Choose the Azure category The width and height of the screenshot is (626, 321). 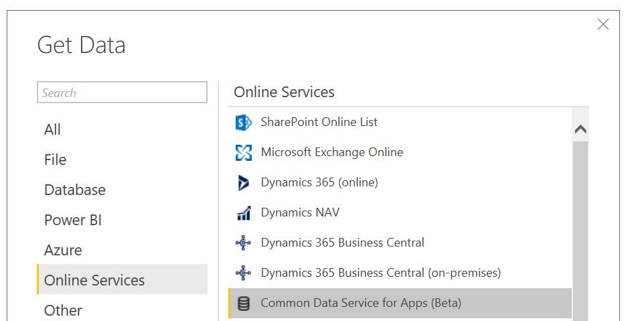(122, 250)
